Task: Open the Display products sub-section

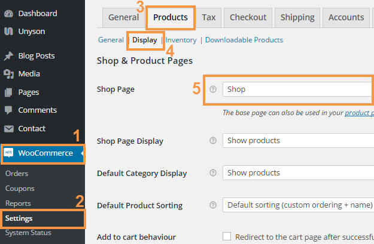Action: pos(145,40)
